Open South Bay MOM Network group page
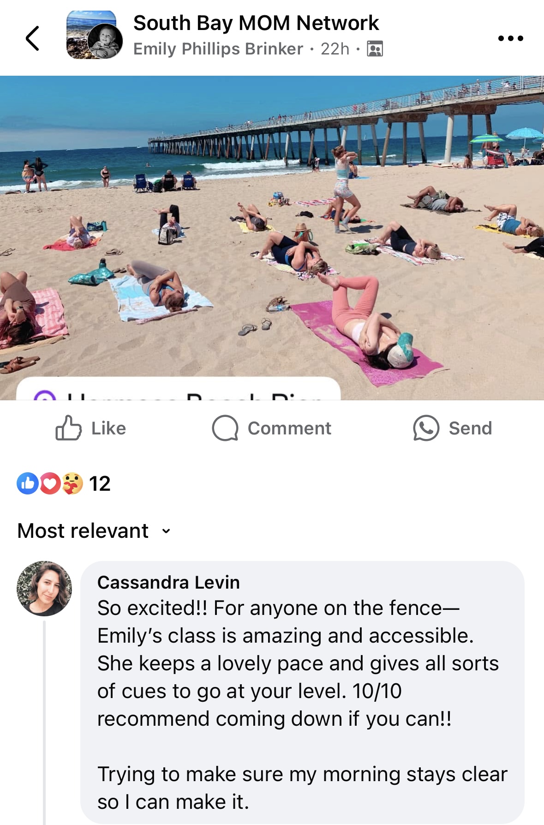Image resolution: width=544 pixels, height=825 pixels. (256, 23)
